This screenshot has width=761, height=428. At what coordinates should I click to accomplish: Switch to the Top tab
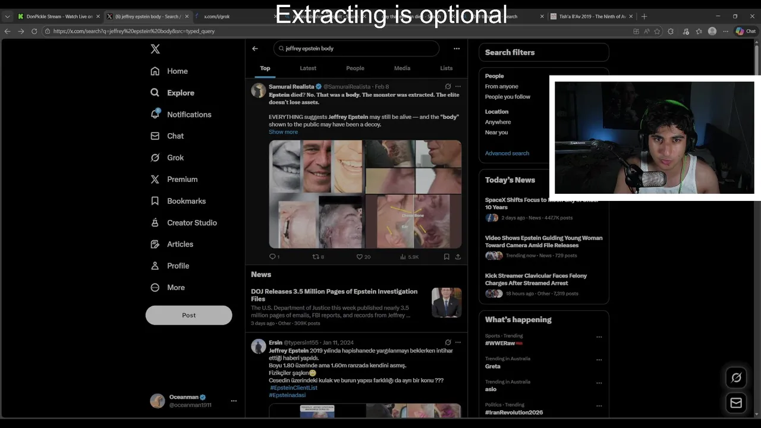(265, 68)
